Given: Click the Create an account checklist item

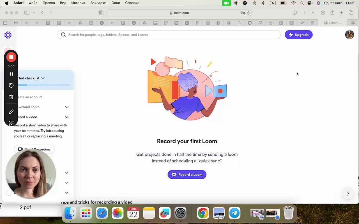Looking at the screenshot, I should [x=29, y=97].
